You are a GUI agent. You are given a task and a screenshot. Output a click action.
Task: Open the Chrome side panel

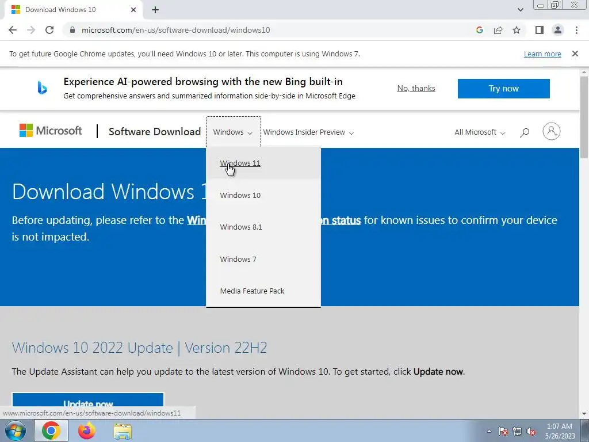[x=540, y=30]
